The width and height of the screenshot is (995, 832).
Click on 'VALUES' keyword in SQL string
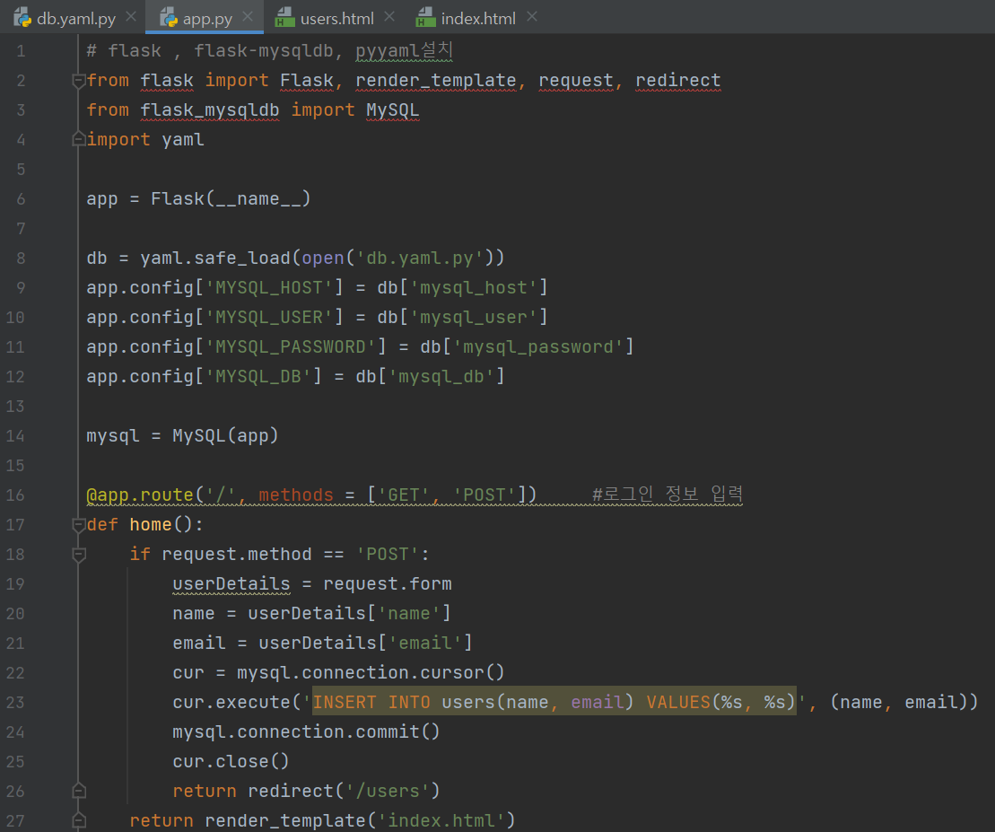pyautogui.click(x=678, y=703)
